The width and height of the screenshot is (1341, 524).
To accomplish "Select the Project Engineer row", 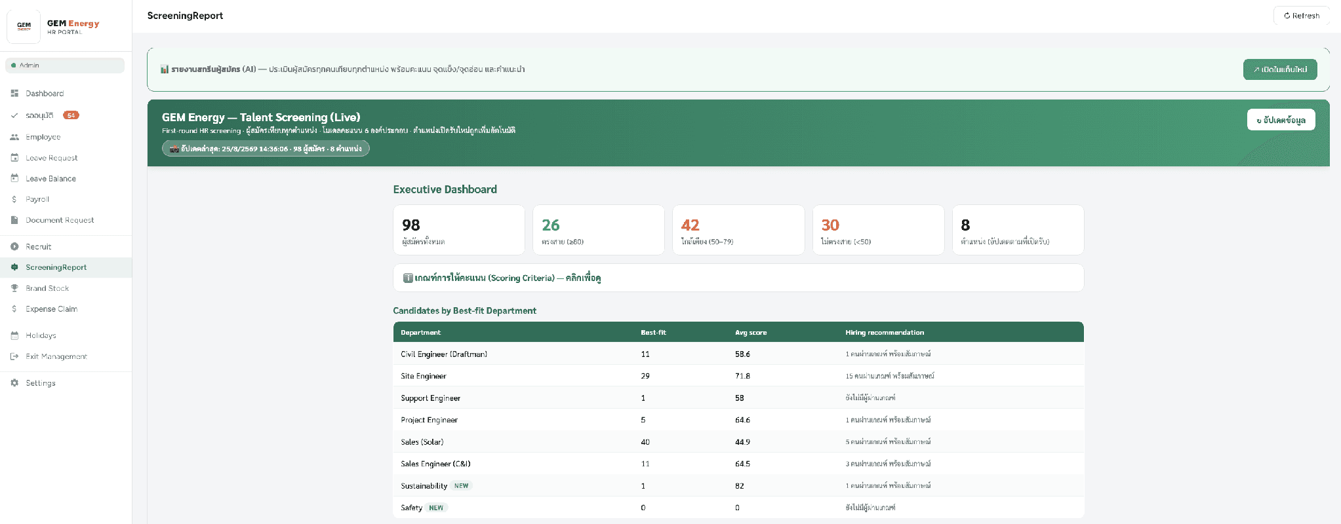I will point(738,420).
